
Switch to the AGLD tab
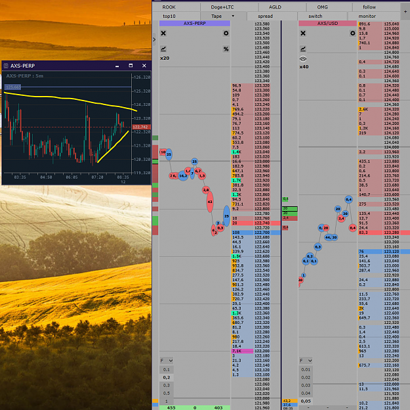pos(282,7)
